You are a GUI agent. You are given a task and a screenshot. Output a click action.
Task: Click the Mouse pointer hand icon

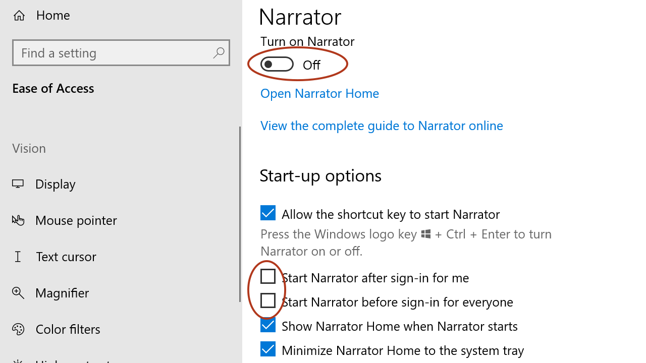point(18,220)
